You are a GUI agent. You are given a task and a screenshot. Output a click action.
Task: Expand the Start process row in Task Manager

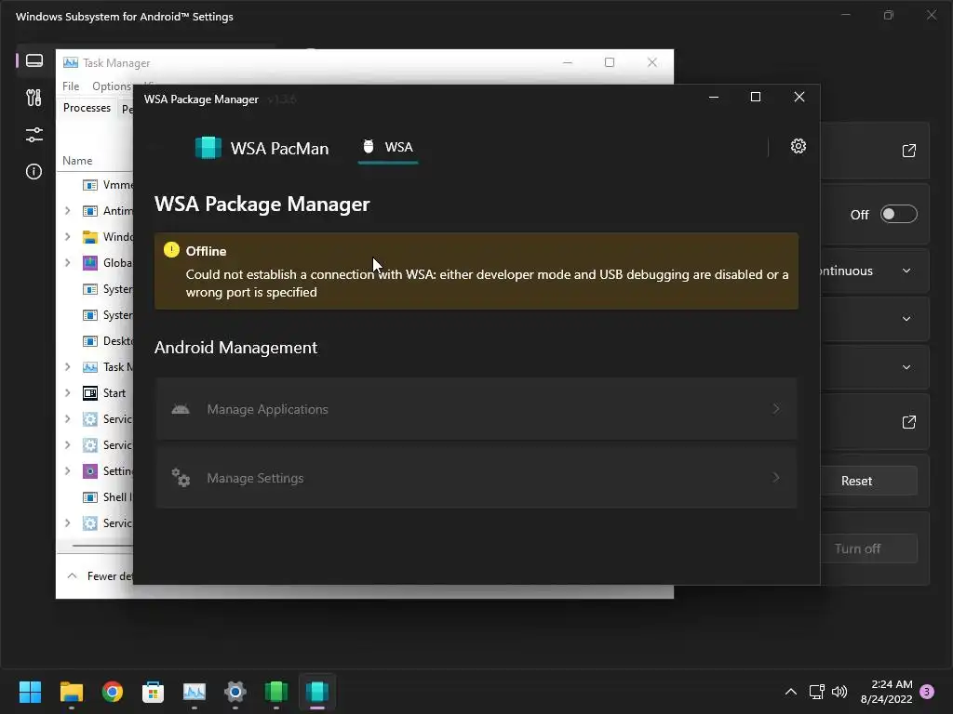[67, 393]
